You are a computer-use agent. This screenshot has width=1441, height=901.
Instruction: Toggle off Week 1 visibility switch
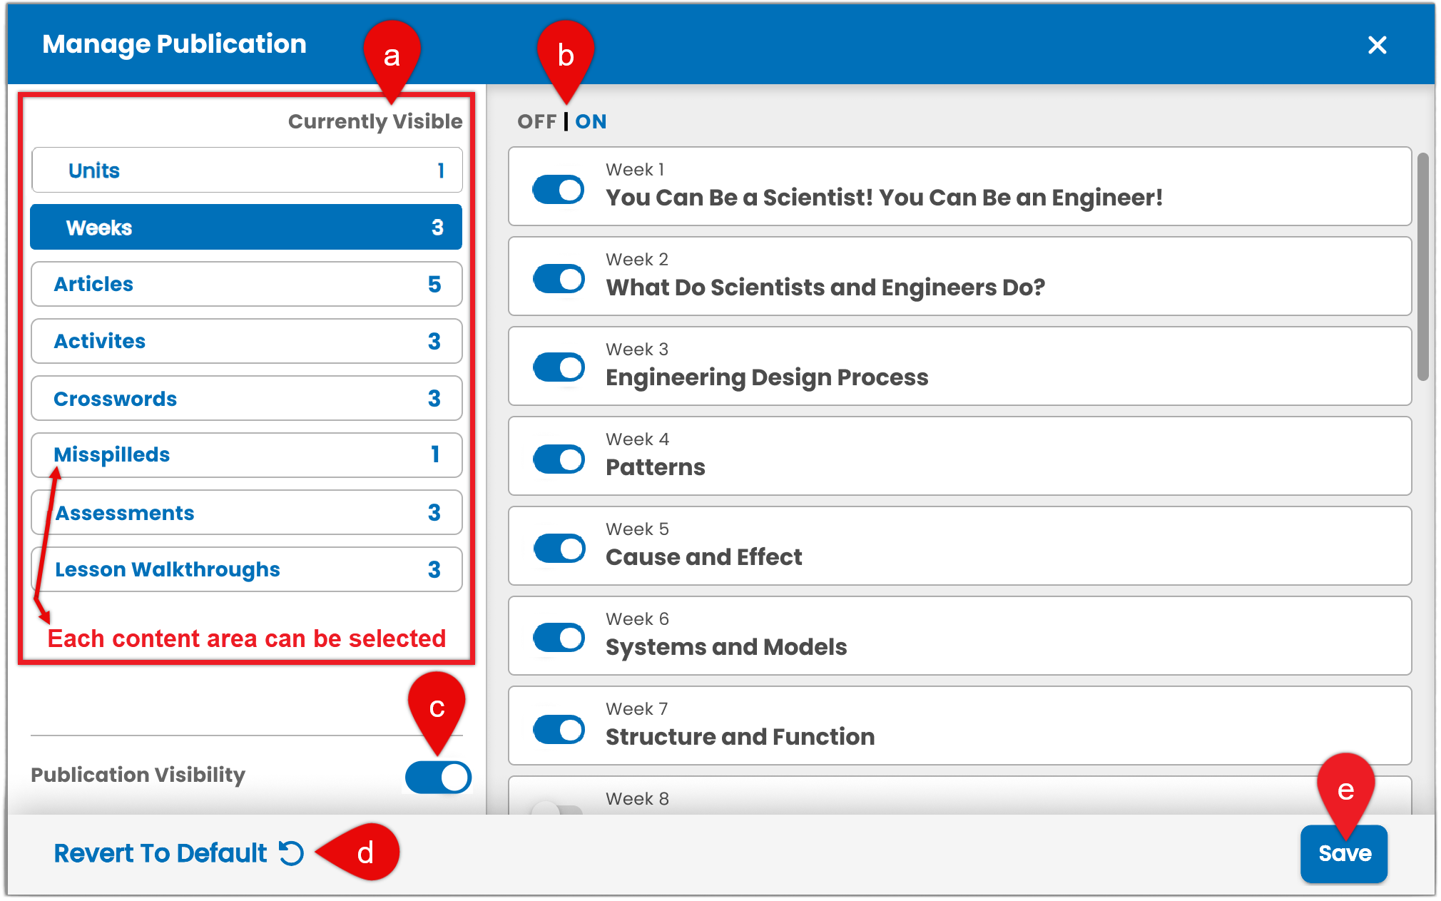tap(559, 190)
